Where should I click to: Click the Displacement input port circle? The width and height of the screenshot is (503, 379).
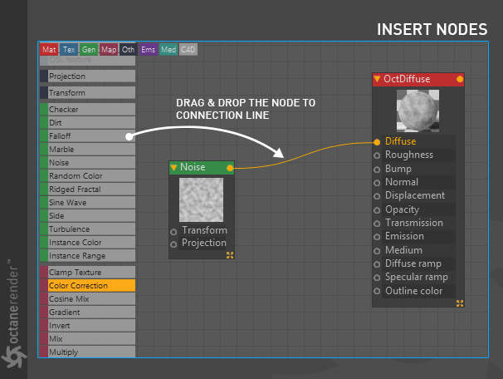377,196
